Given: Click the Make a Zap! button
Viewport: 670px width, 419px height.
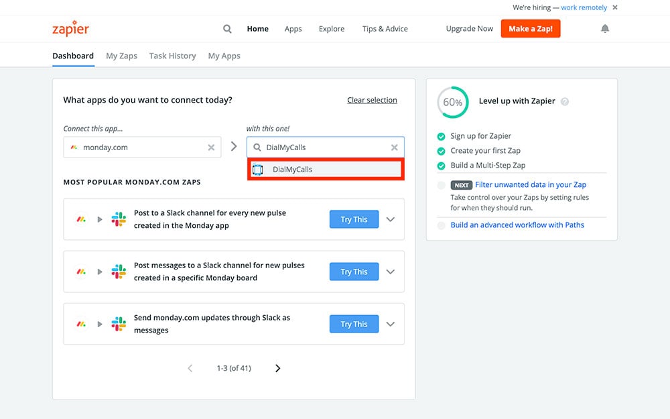Looking at the screenshot, I should pos(530,29).
